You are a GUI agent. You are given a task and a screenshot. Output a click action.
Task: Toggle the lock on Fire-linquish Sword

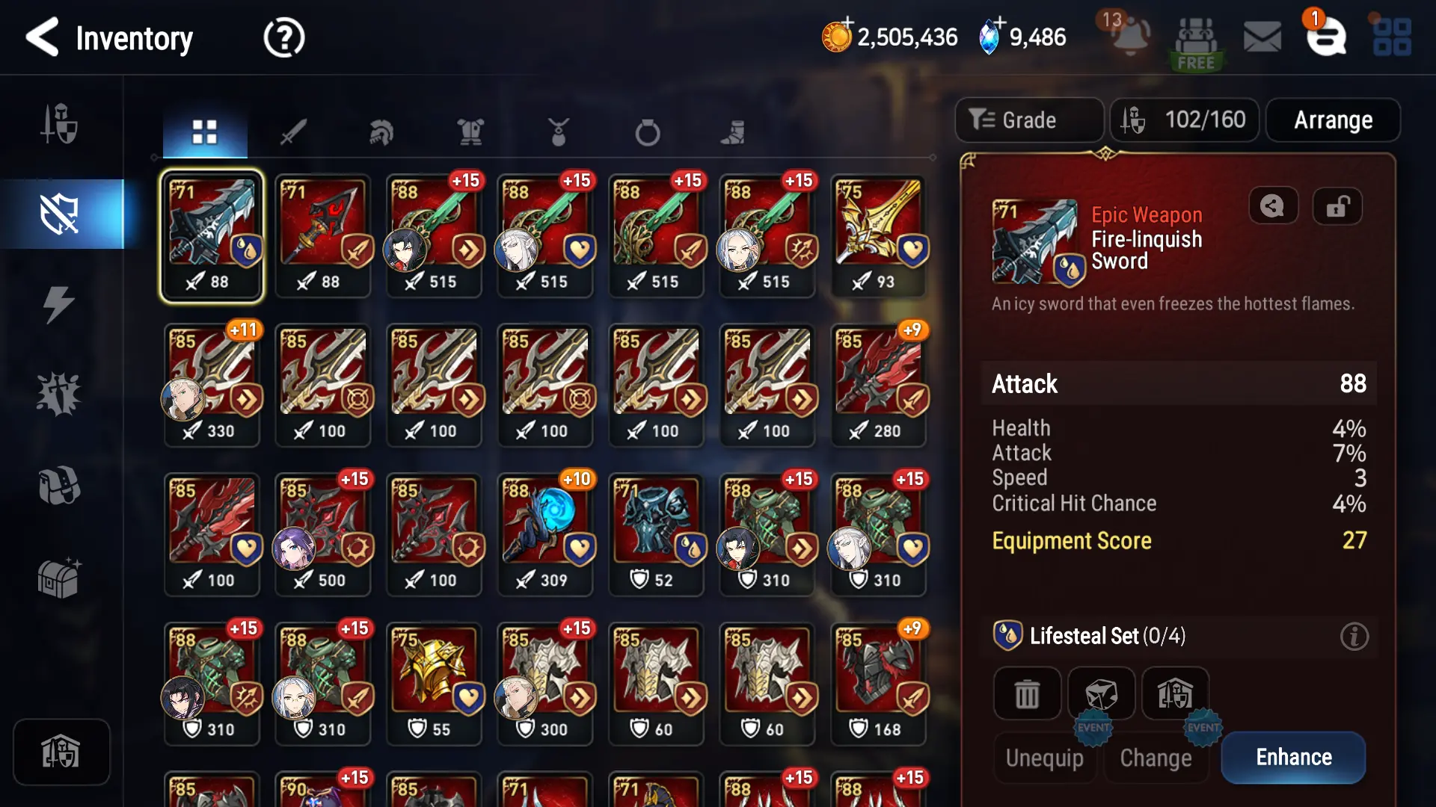coord(1337,205)
